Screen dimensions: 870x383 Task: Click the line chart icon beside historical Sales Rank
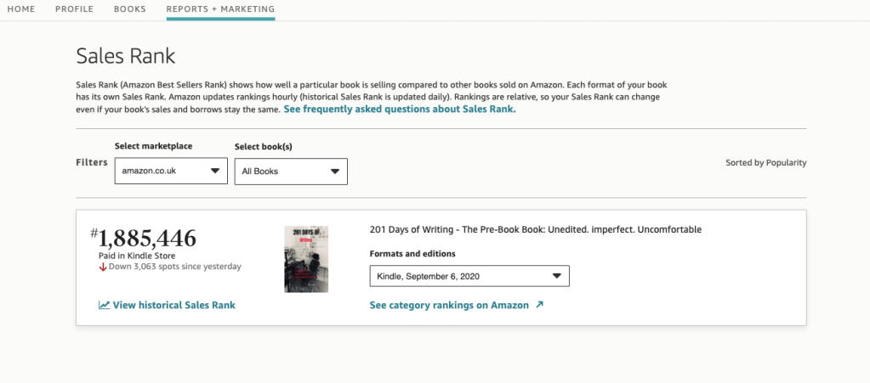click(x=104, y=305)
